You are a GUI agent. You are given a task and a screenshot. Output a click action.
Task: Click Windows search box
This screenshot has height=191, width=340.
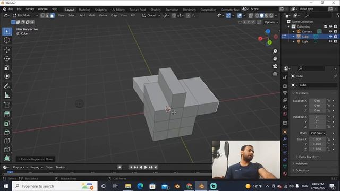pyautogui.click(x=55, y=186)
